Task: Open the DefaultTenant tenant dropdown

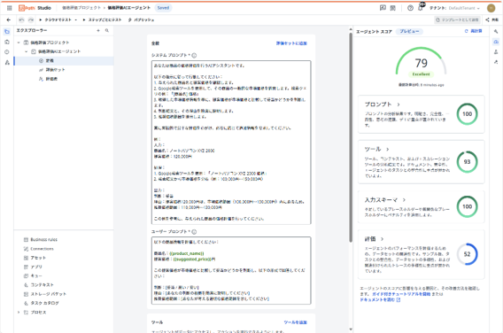Action: tap(464, 8)
